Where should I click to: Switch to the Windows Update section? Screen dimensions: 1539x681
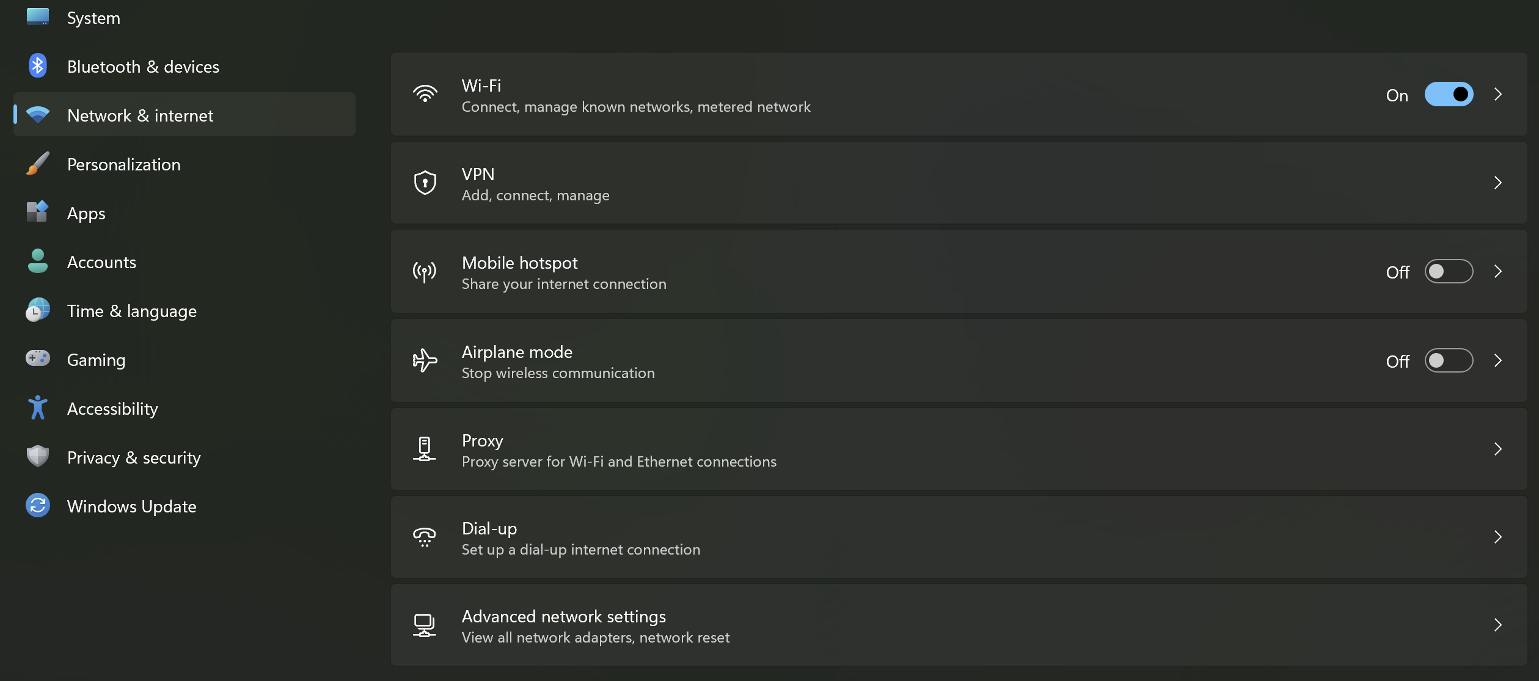click(x=131, y=506)
